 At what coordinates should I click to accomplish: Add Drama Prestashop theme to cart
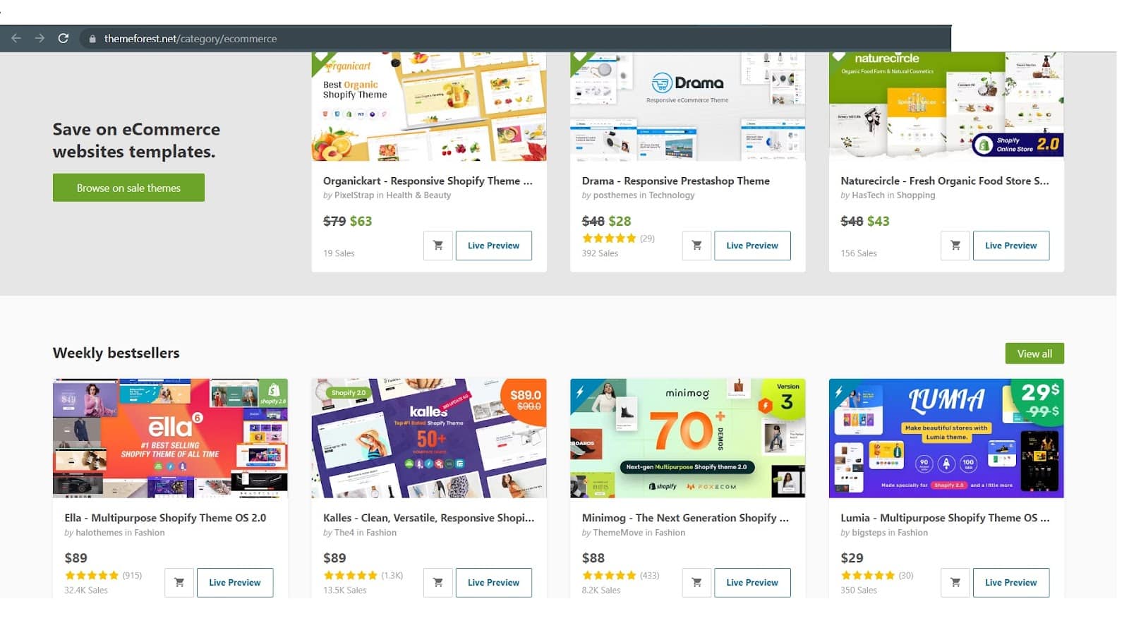pyautogui.click(x=696, y=246)
